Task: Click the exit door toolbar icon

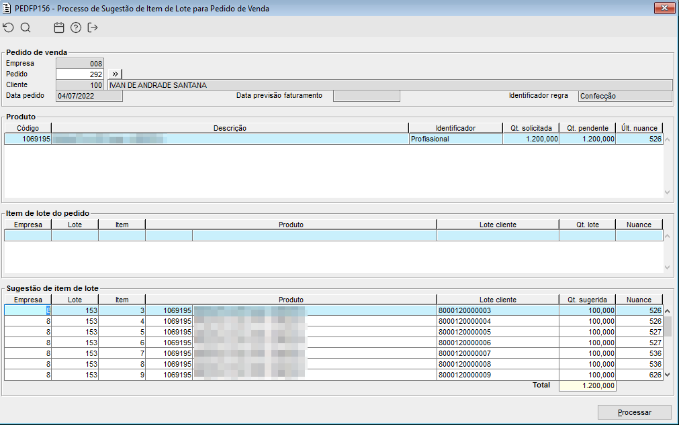Action: pos(93,27)
